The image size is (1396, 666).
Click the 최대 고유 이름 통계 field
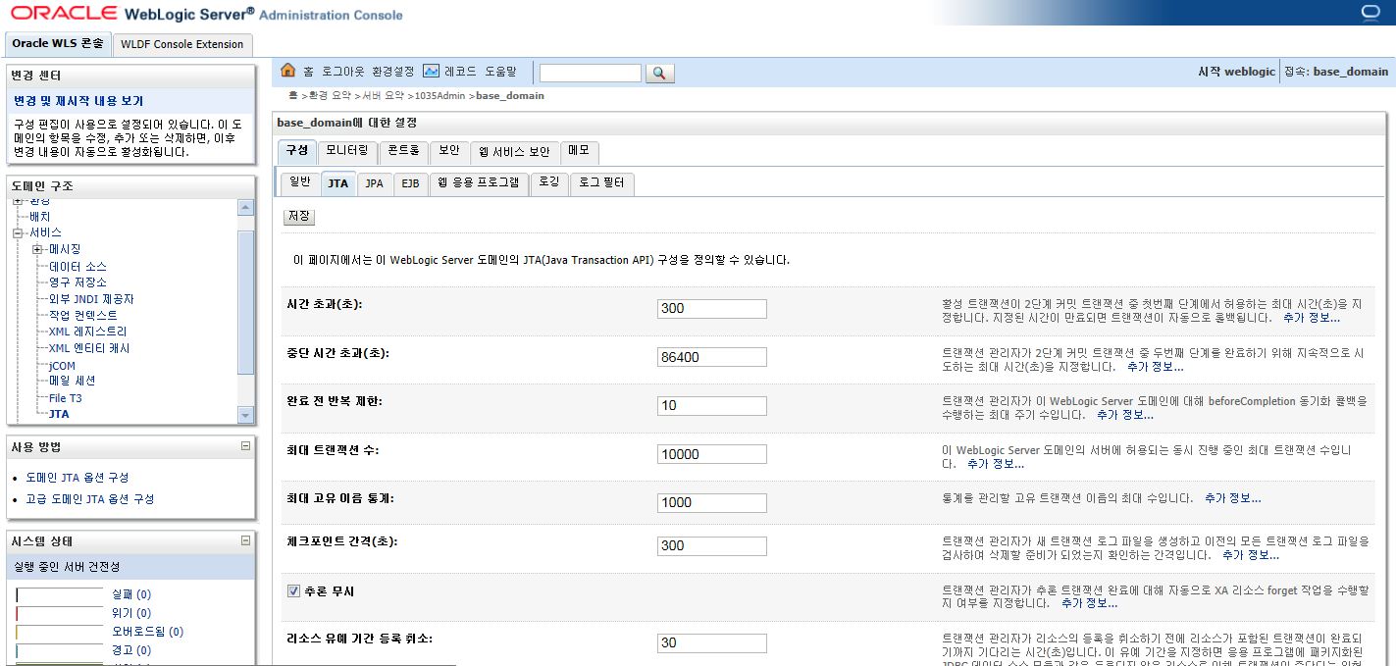click(711, 502)
